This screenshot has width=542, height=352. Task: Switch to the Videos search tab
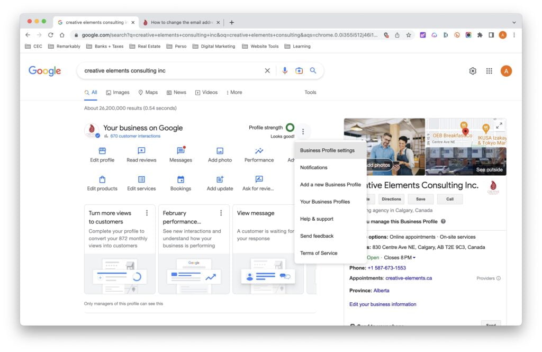coord(206,92)
